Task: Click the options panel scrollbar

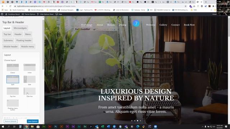Action: (x=43, y=44)
